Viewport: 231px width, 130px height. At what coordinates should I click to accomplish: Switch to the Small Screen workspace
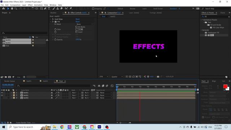158,9
